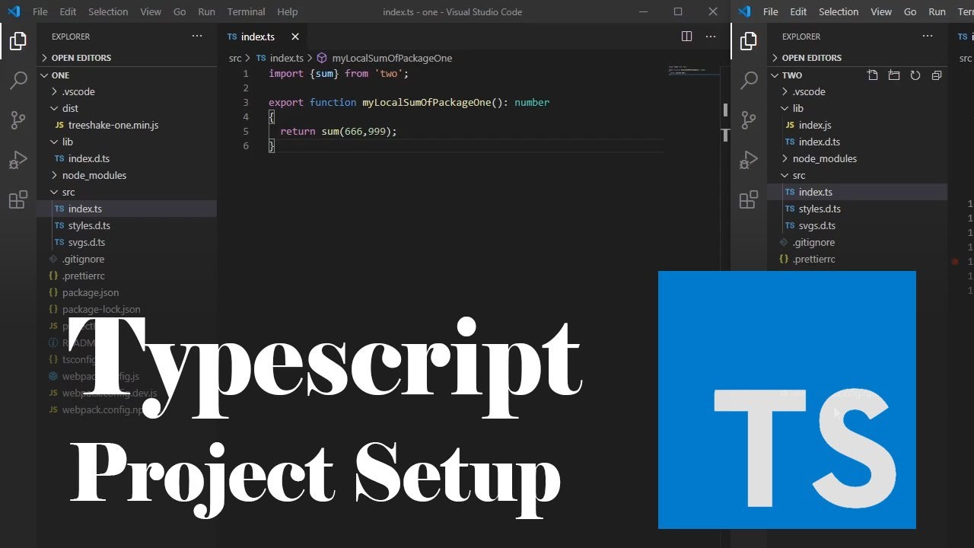The width and height of the screenshot is (974, 548).
Task: Open Help menu in left window
Action: pos(288,11)
